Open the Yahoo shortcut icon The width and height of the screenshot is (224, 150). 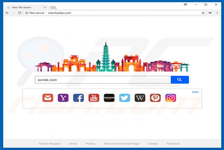click(63, 98)
